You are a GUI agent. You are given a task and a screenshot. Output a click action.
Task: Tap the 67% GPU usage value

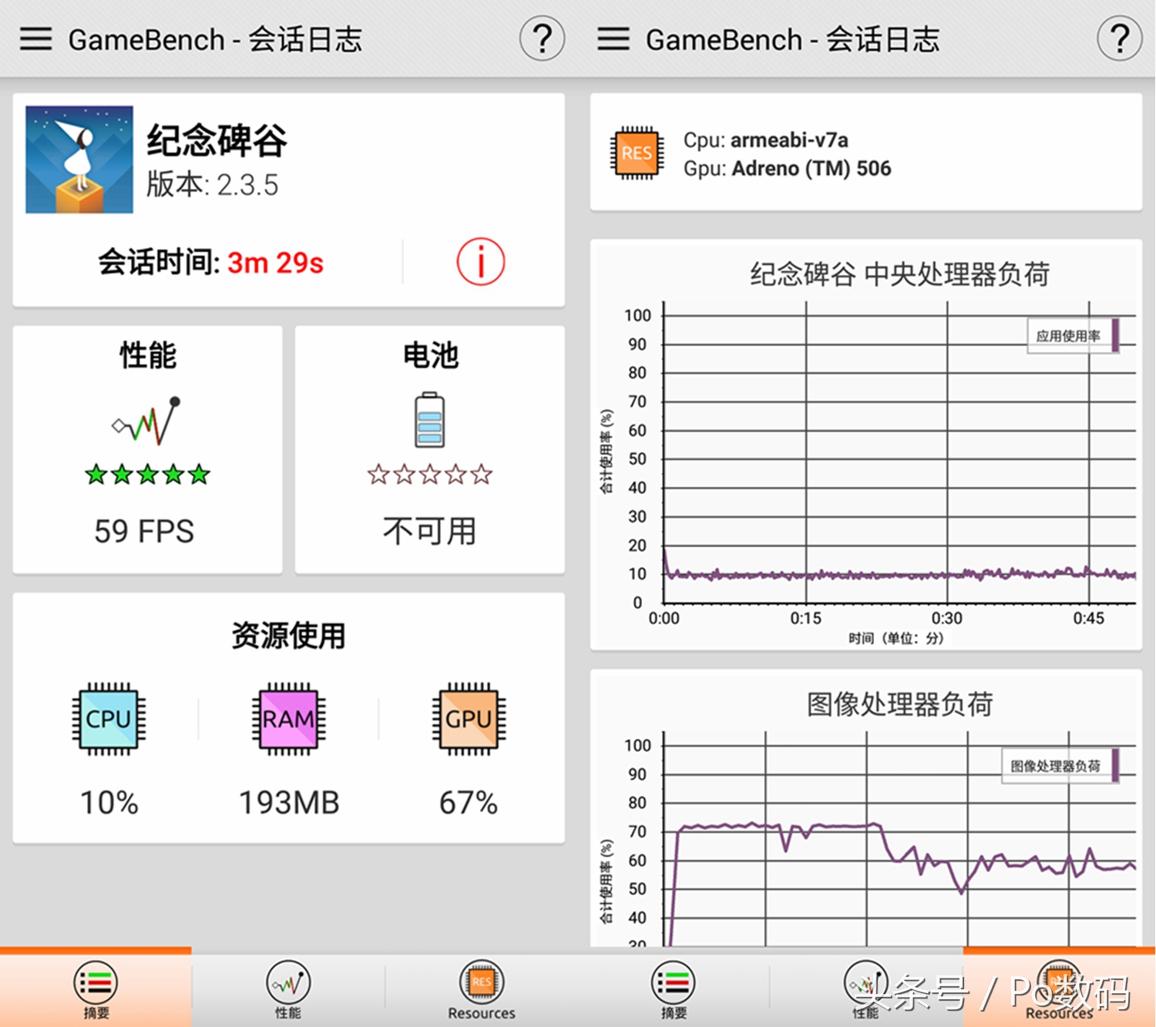(x=469, y=803)
